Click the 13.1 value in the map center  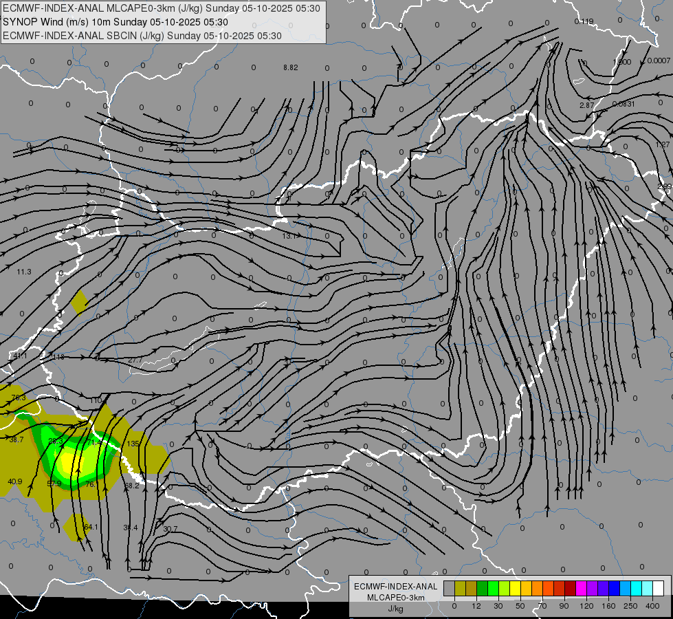(289, 237)
